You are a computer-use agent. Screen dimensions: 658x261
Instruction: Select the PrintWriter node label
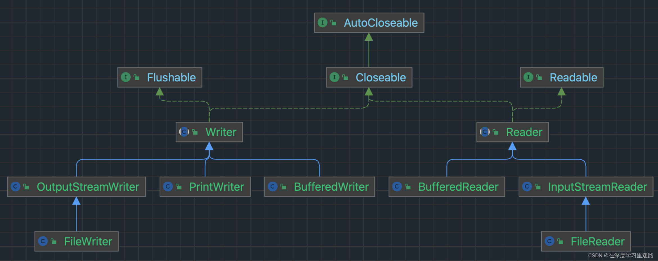pos(217,187)
